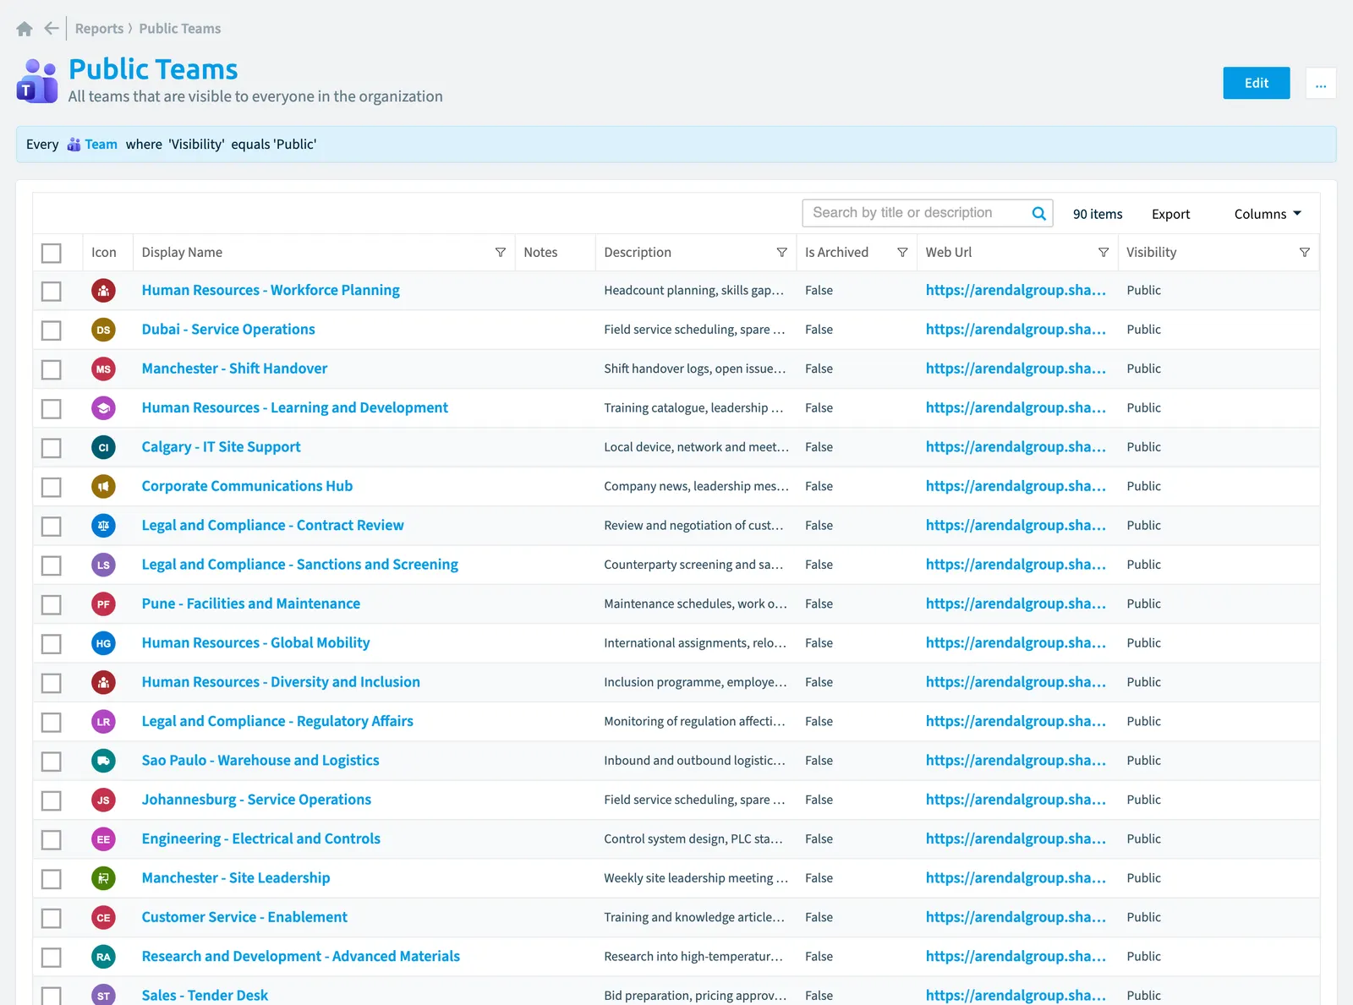The width and height of the screenshot is (1353, 1005).
Task: Check the Pune - Facilities and Maintenance row
Action: [x=52, y=605]
